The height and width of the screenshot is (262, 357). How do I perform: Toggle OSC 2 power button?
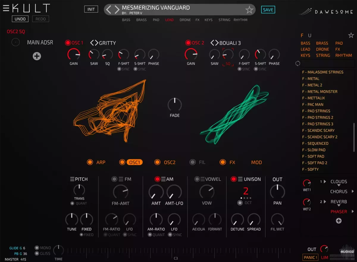[188, 43]
